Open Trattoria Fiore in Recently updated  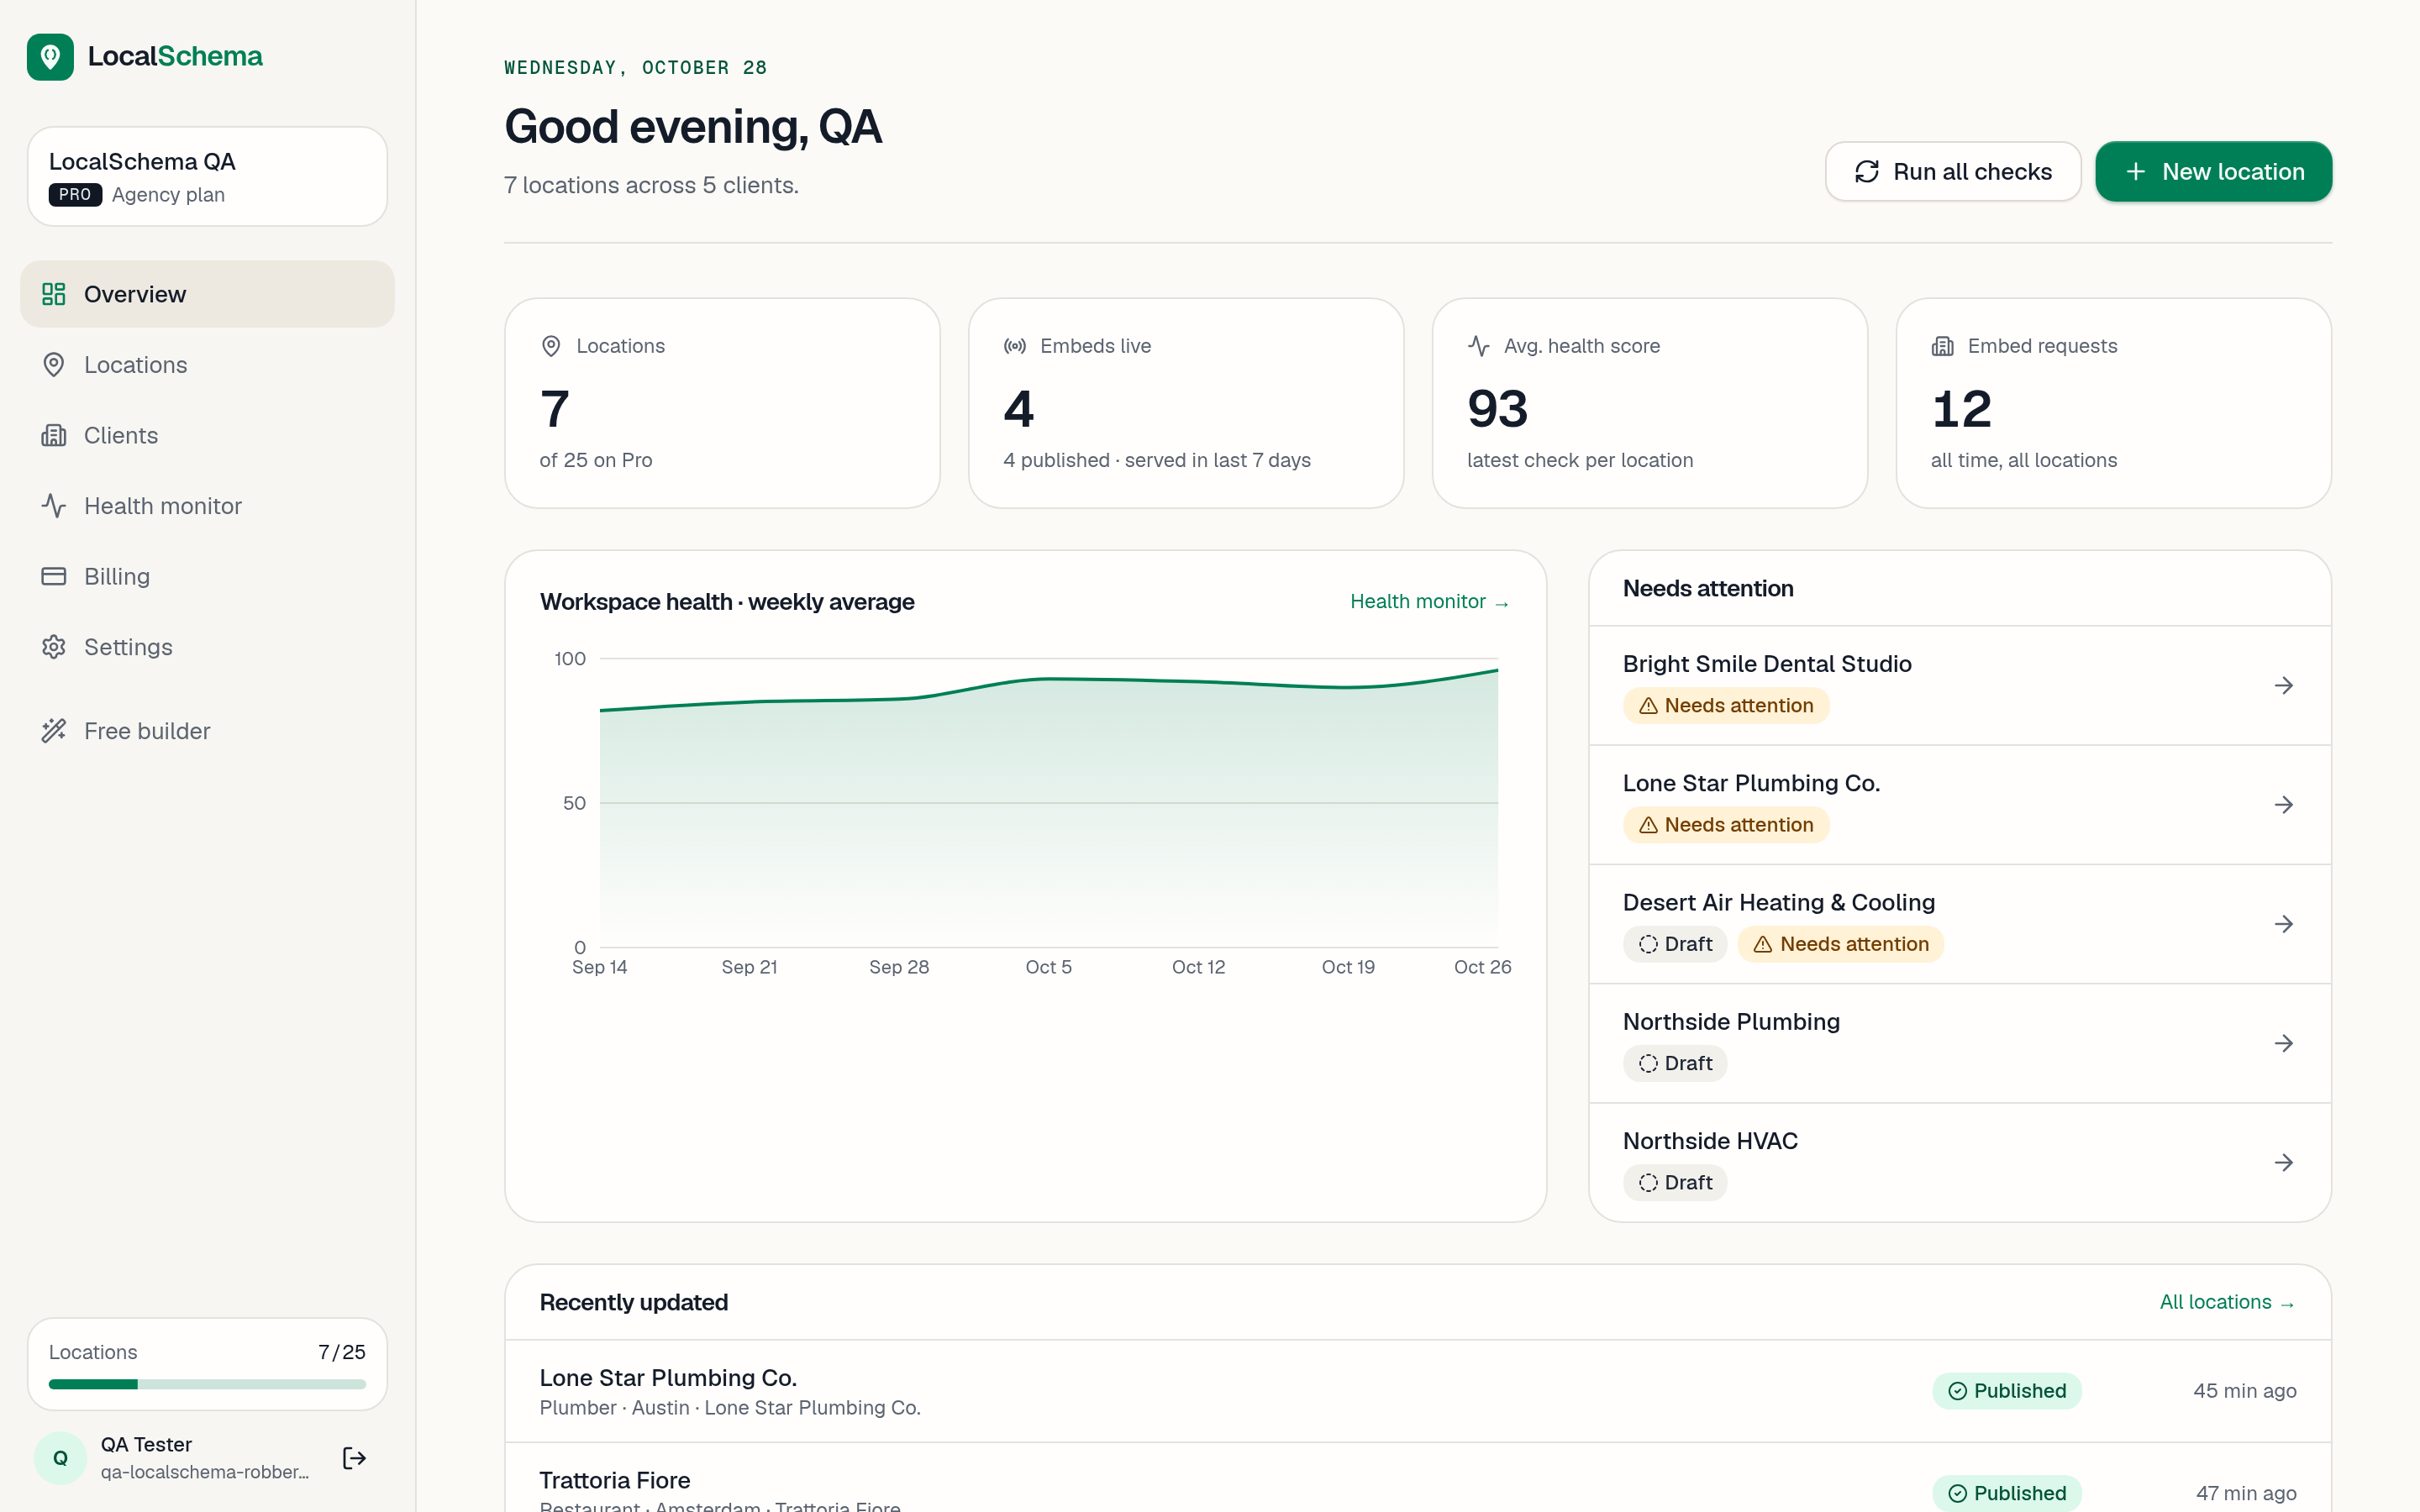(1418, 1480)
